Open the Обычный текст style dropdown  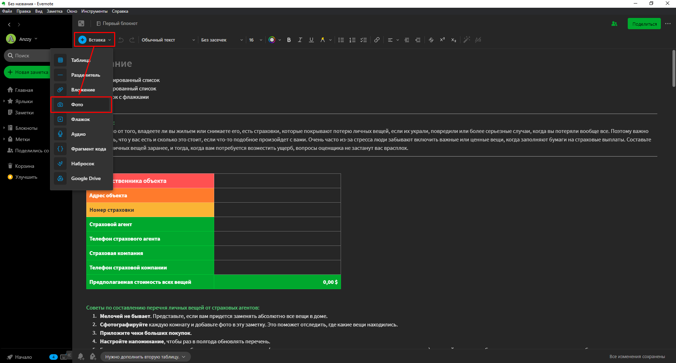coord(168,40)
